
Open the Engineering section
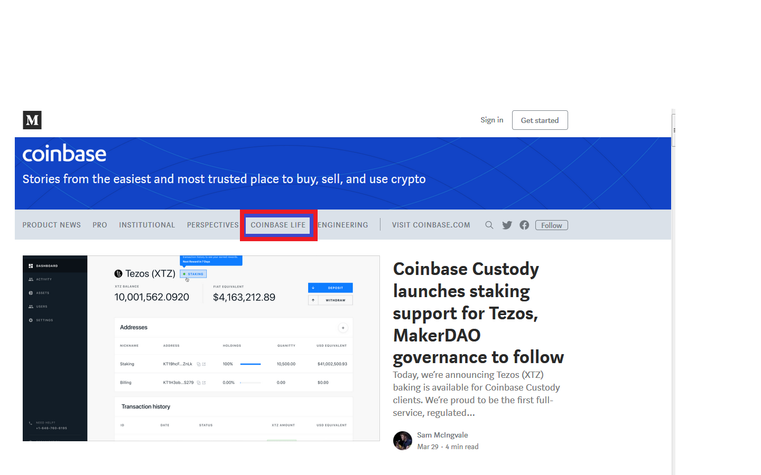(x=343, y=225)
